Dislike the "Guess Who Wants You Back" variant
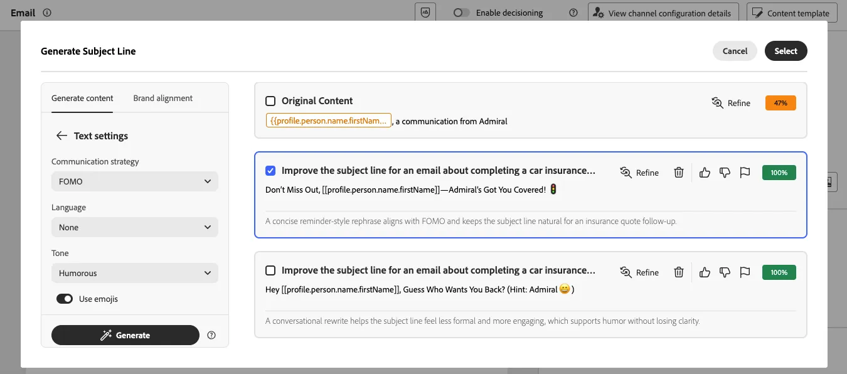This screenshot has height=374, width=847. click(x=725, y=272)
